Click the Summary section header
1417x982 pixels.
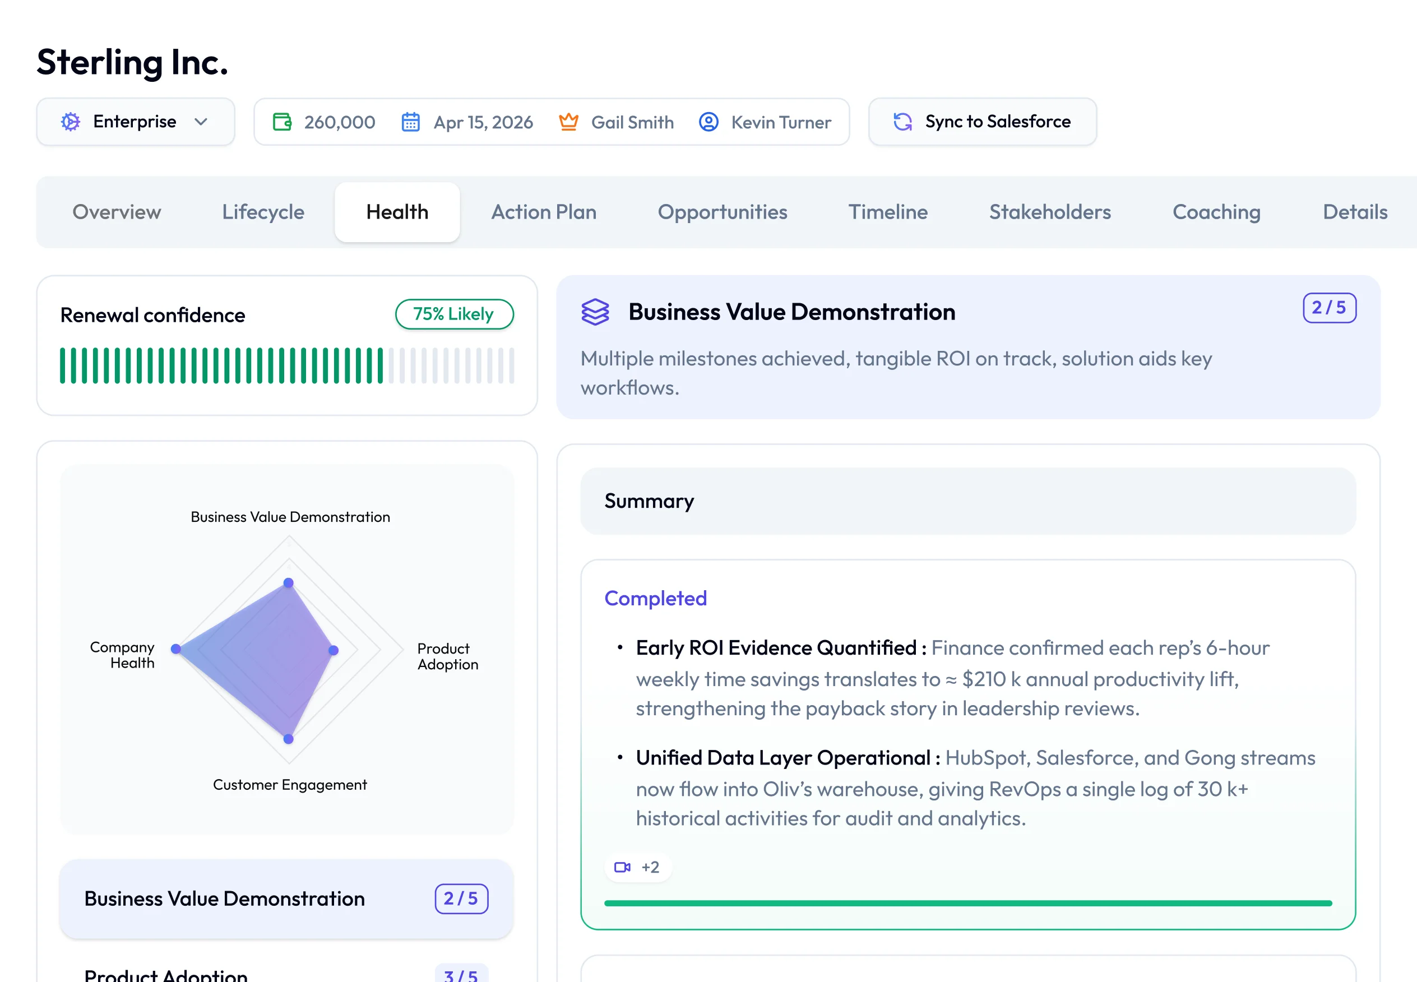[x=969, y=501]
